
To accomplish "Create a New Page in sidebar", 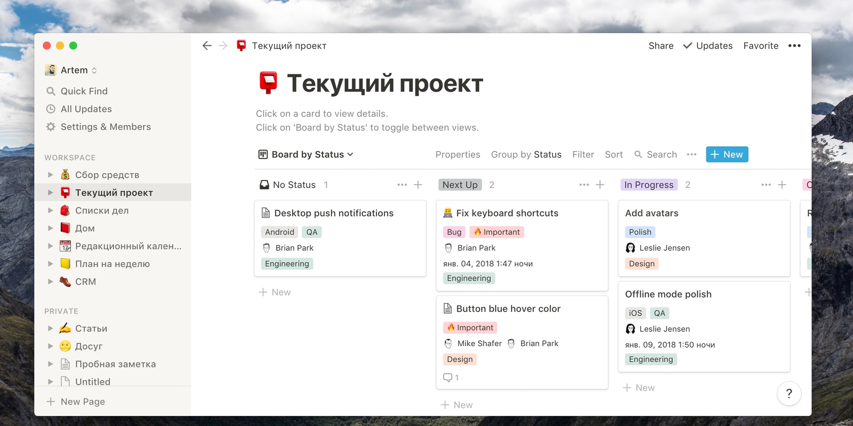I will pos(76,402).
